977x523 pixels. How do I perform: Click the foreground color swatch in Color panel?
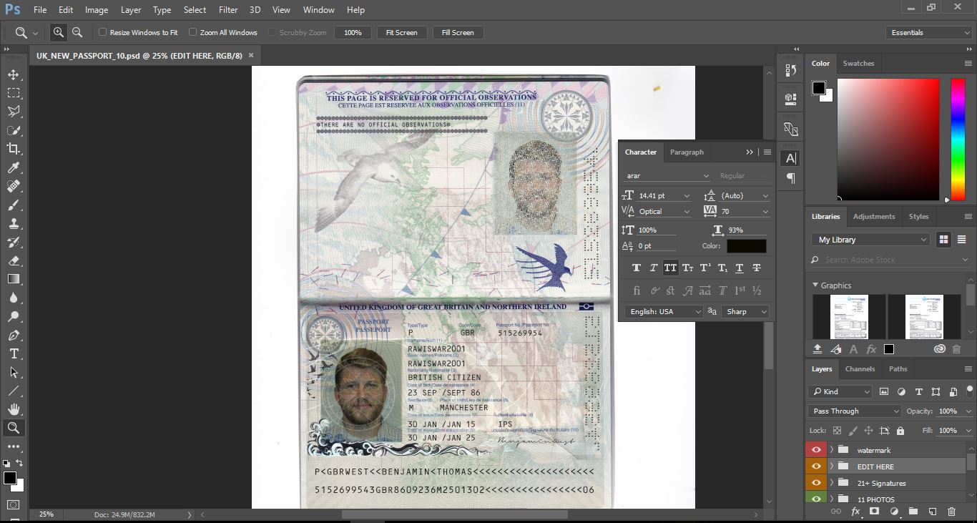(818, 88)
